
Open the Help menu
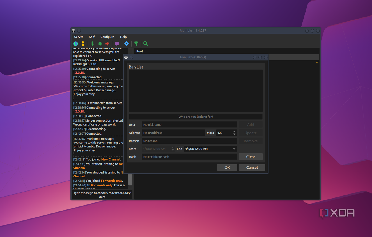[123, 37]
